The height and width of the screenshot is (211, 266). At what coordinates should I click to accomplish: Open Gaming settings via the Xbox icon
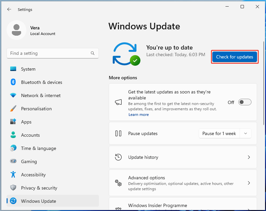click(13, 161)
